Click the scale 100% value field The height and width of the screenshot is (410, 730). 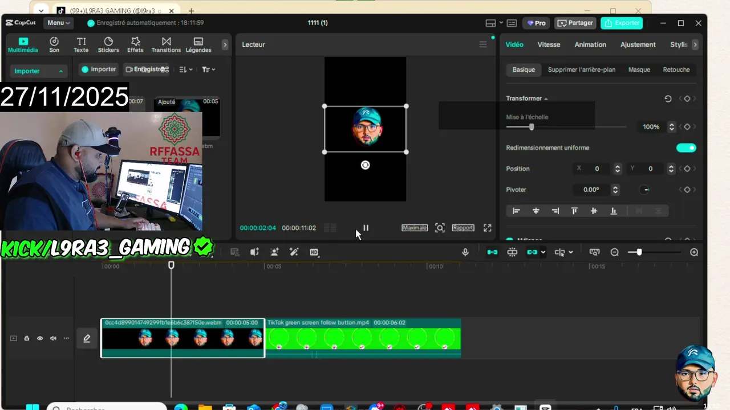click(651, 127)
